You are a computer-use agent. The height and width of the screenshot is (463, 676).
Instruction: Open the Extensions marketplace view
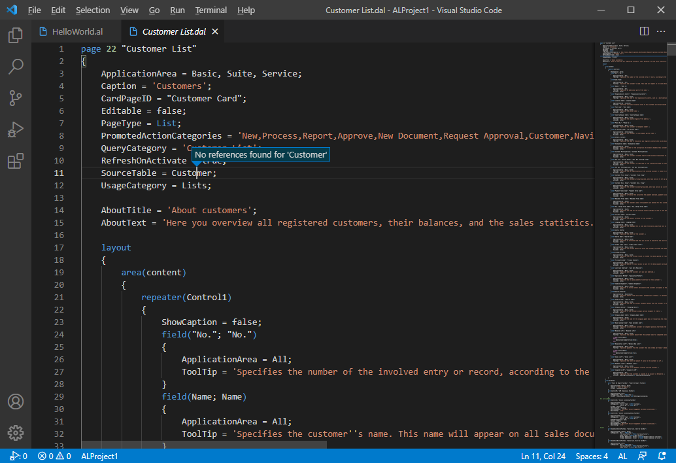tap(16, 161)
